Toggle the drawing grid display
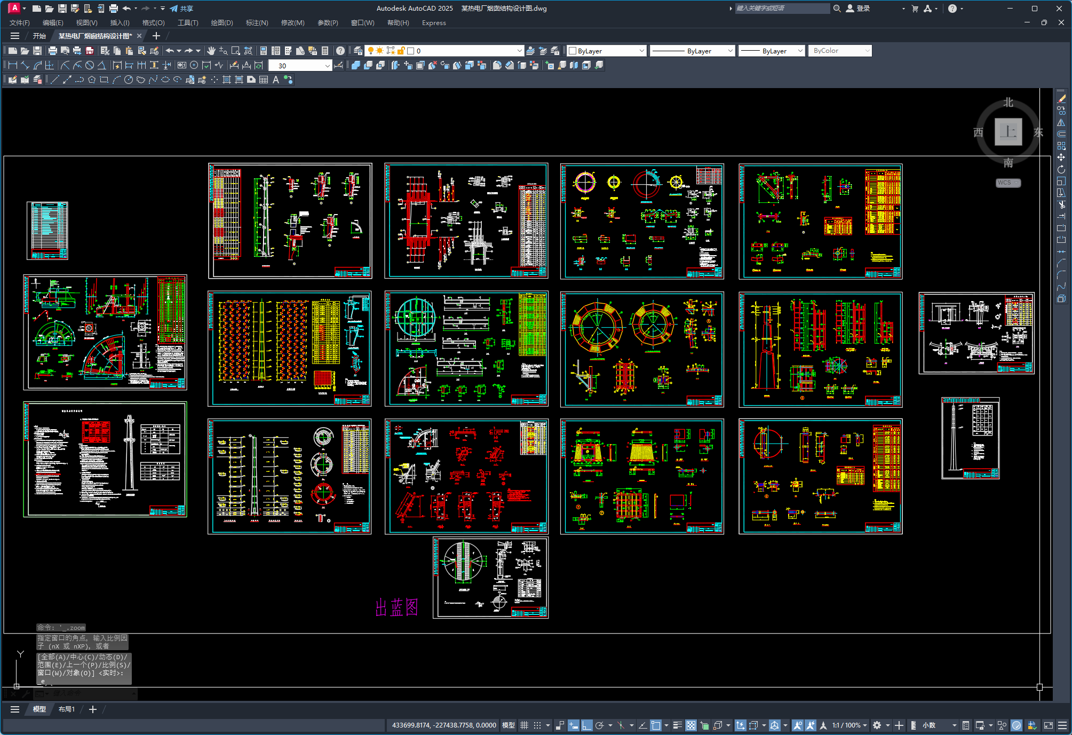Screen dimensions: 1072x735 pyautogui.click(x=525, y=725)
